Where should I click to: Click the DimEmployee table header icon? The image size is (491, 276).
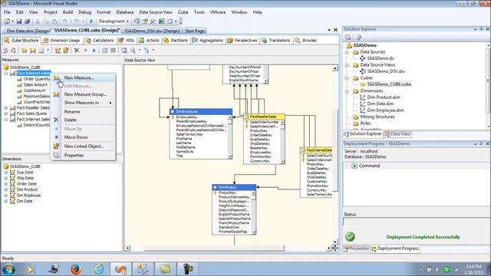pyautogui.click(x=172, y=112)
